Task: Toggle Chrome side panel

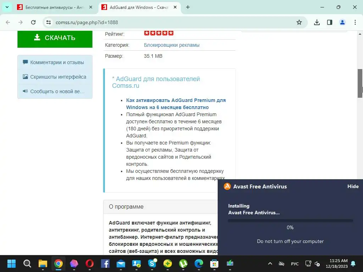Action: point(330,22)
